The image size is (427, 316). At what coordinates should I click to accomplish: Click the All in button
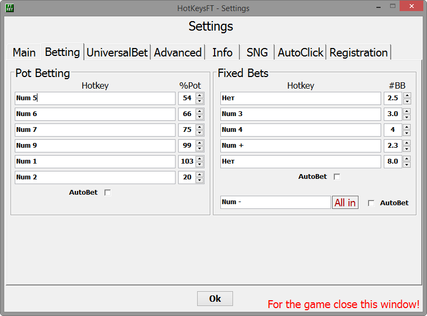345,203
